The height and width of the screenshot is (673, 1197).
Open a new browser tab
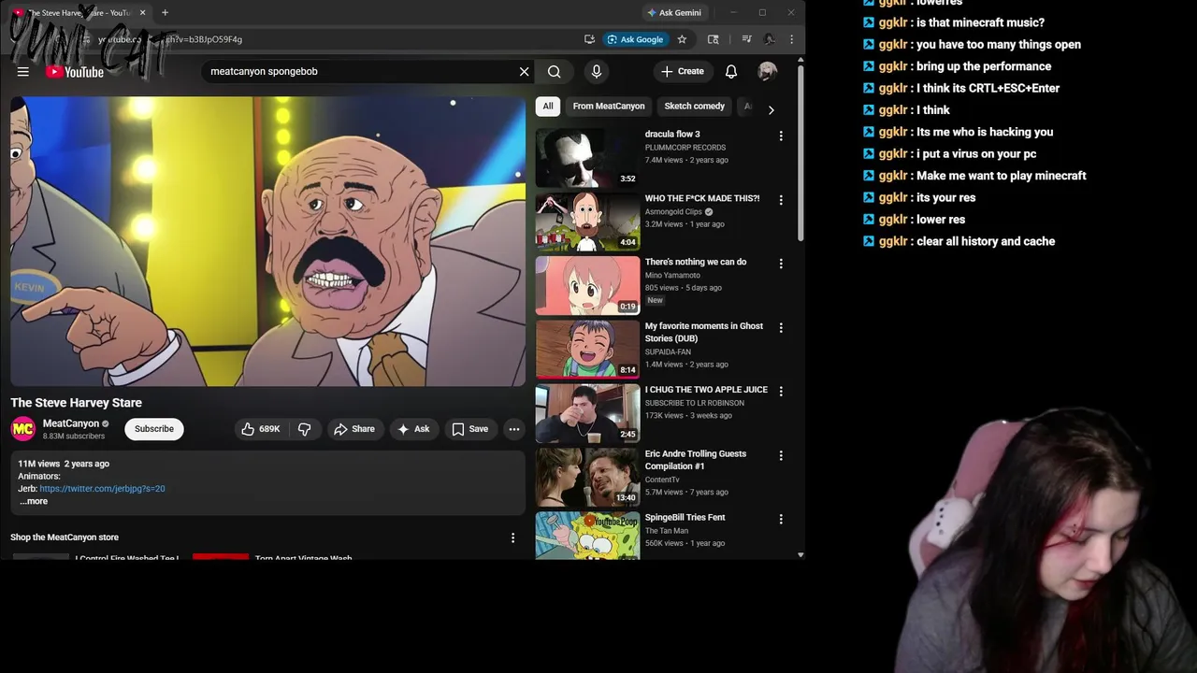click(x=165, y=12)
